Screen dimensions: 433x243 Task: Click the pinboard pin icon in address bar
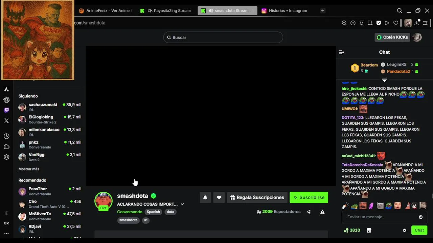362,23
